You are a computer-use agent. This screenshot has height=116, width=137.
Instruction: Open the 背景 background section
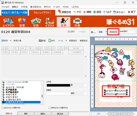click(22, 22)
